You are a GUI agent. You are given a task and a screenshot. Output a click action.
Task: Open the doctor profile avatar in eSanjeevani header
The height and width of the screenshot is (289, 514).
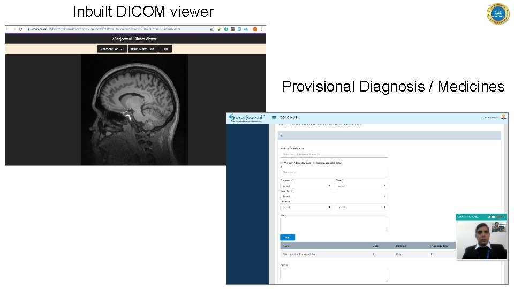click(503, 117)
